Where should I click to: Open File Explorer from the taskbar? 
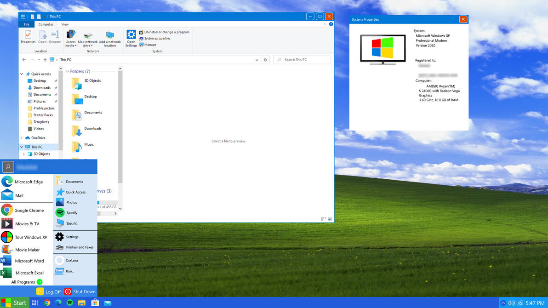click(x=82, y=303)
